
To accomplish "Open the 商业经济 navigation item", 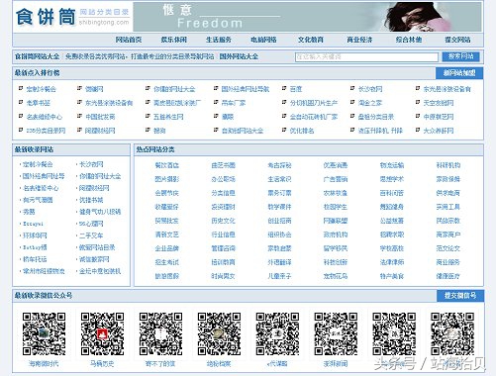I will pos(359,40).
